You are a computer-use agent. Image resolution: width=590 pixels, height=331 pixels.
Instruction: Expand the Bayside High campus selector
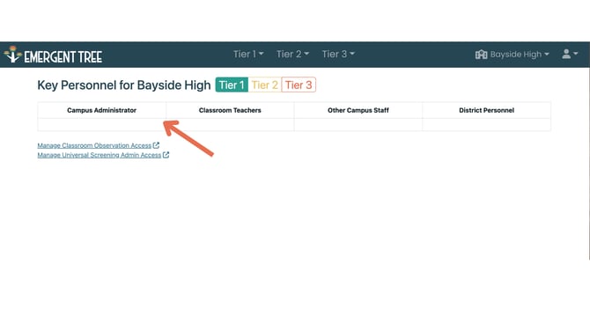pos(513,55)
